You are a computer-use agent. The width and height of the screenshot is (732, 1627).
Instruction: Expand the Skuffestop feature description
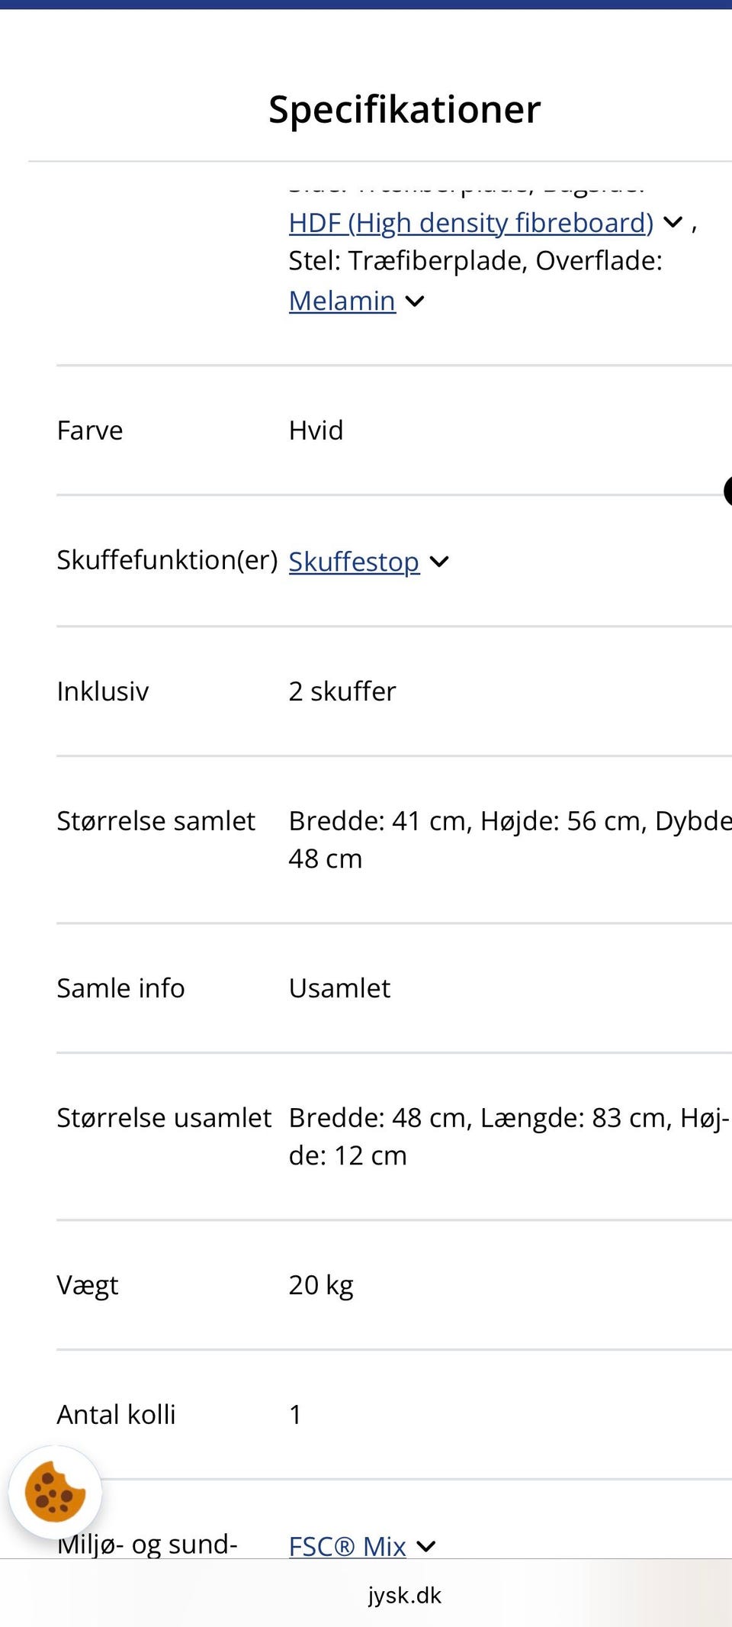(x=441, y=562)
